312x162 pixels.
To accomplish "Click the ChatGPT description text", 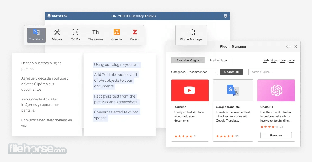I will pos(276,116).
